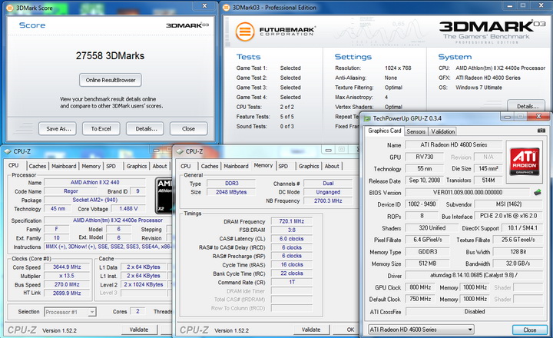Click memory Type value DDR3
Viewport: 553px width, 338px height.
(231, 184)
